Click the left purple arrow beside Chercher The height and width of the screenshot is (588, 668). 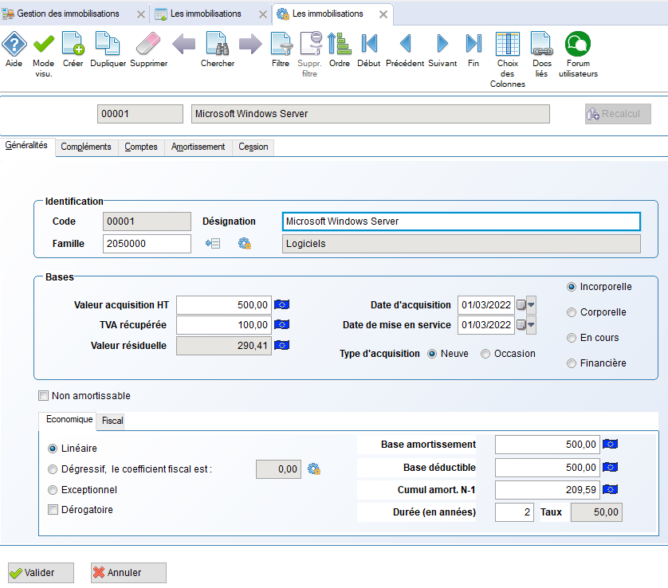[x=183, y=44]
